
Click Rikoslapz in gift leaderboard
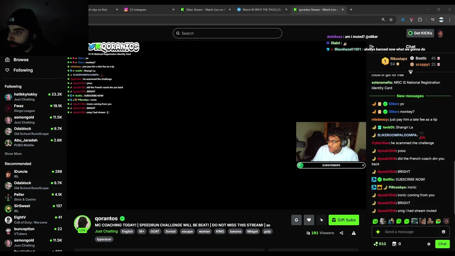[398, 59]
